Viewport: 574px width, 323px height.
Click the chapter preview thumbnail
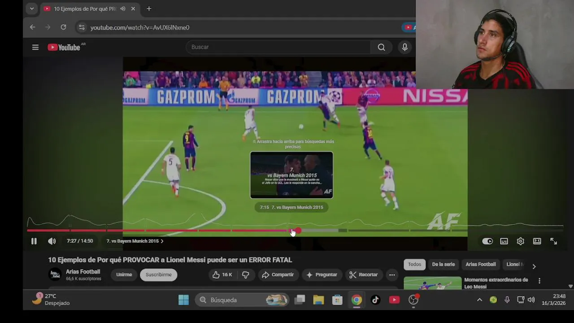[291, 175]
